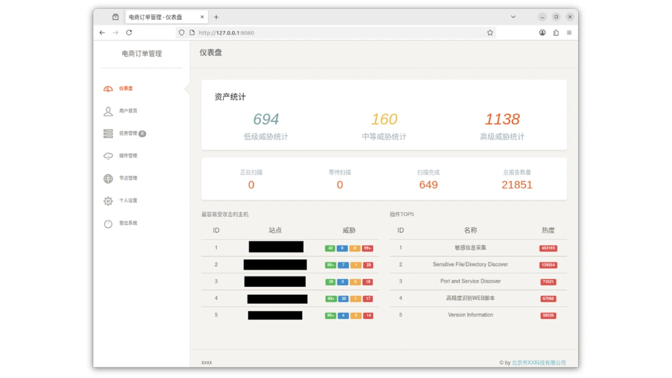The height and width of the screenshot is (378, 672).
Task: Click the red 18 badge in host row 3
Action: [367, 282]
